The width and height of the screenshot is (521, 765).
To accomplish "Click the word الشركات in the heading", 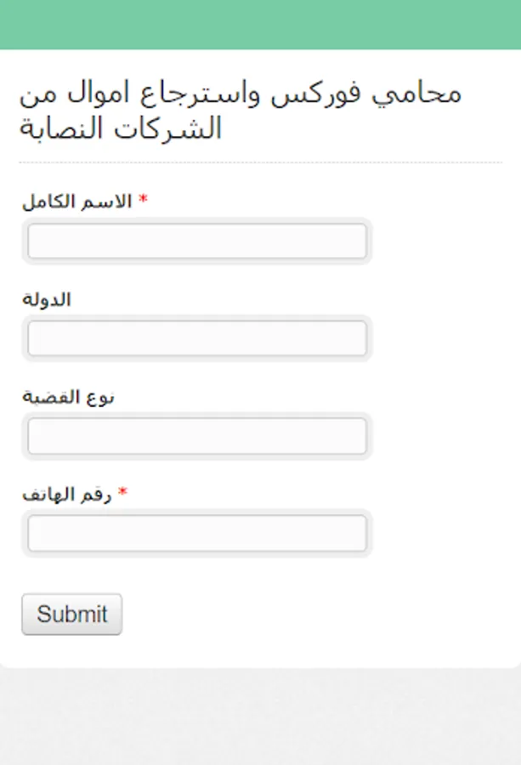I will [167, 129].
